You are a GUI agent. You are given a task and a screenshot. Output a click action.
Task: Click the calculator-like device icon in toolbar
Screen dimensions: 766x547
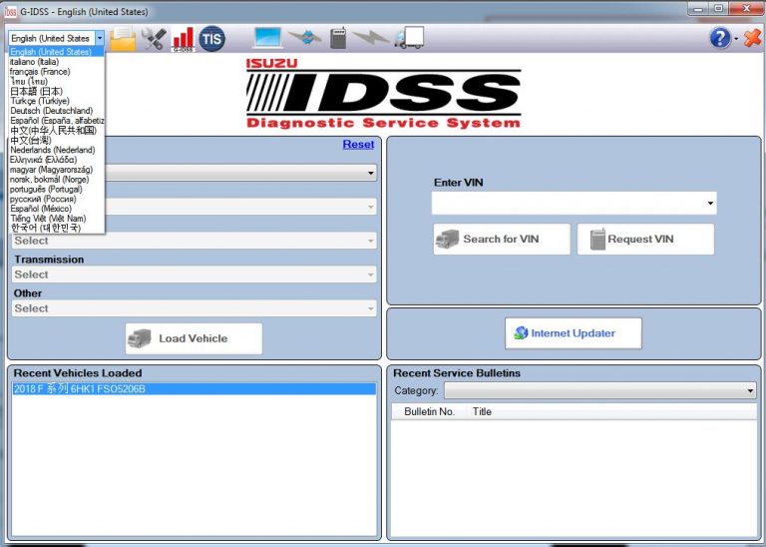[x=338, y=38]
